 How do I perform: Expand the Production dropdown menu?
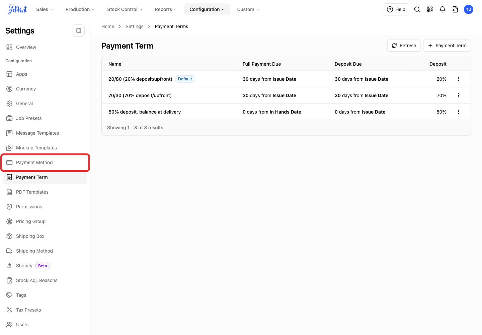80,9
